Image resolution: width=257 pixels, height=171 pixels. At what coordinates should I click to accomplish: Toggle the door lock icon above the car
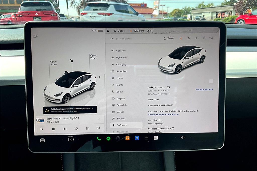(71, 61)
